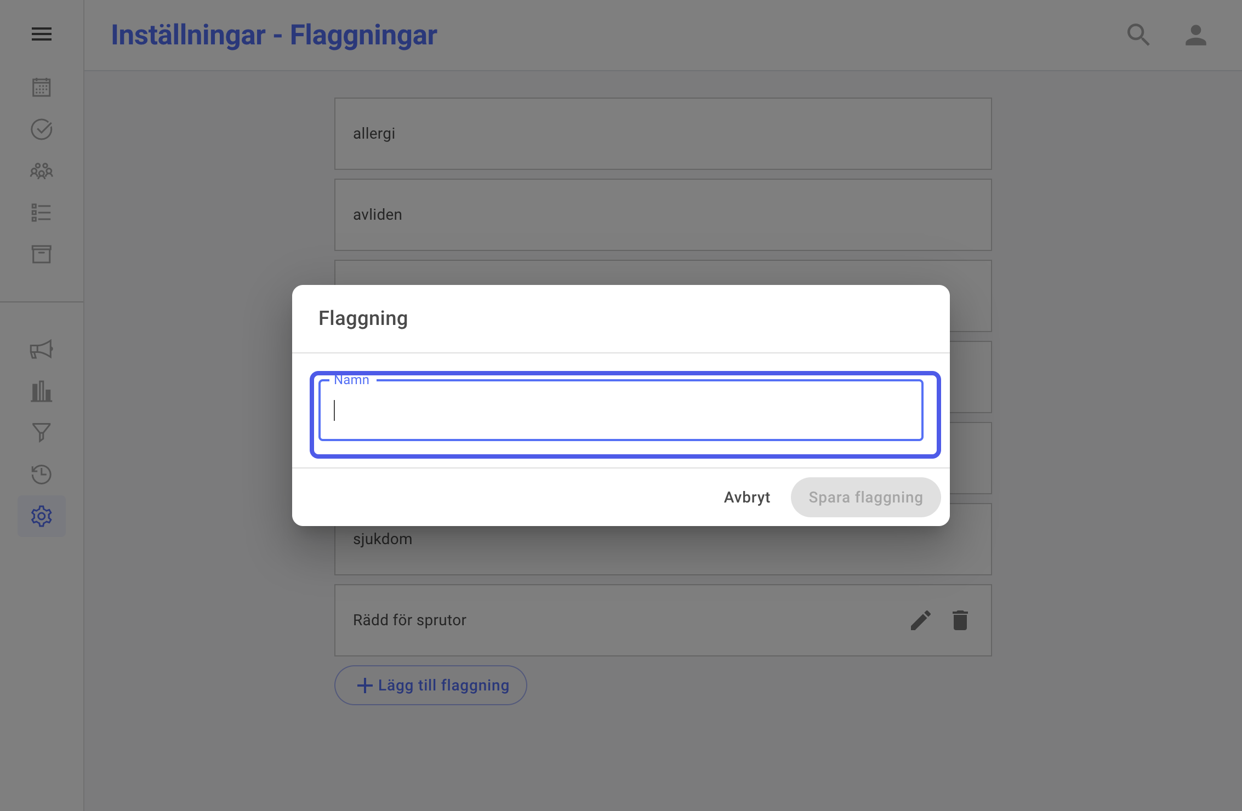Click the Spara flaggning button
The width and height of the screenshot is (1242, 811).
point(866,497)
